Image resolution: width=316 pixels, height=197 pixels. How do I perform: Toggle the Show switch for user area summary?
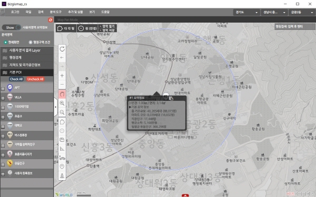point(12,27)
